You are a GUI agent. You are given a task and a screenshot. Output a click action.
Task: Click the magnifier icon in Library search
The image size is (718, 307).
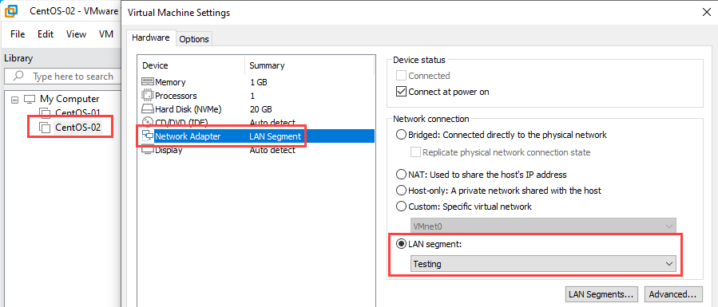pyautogui.click(x=18, y=76)
